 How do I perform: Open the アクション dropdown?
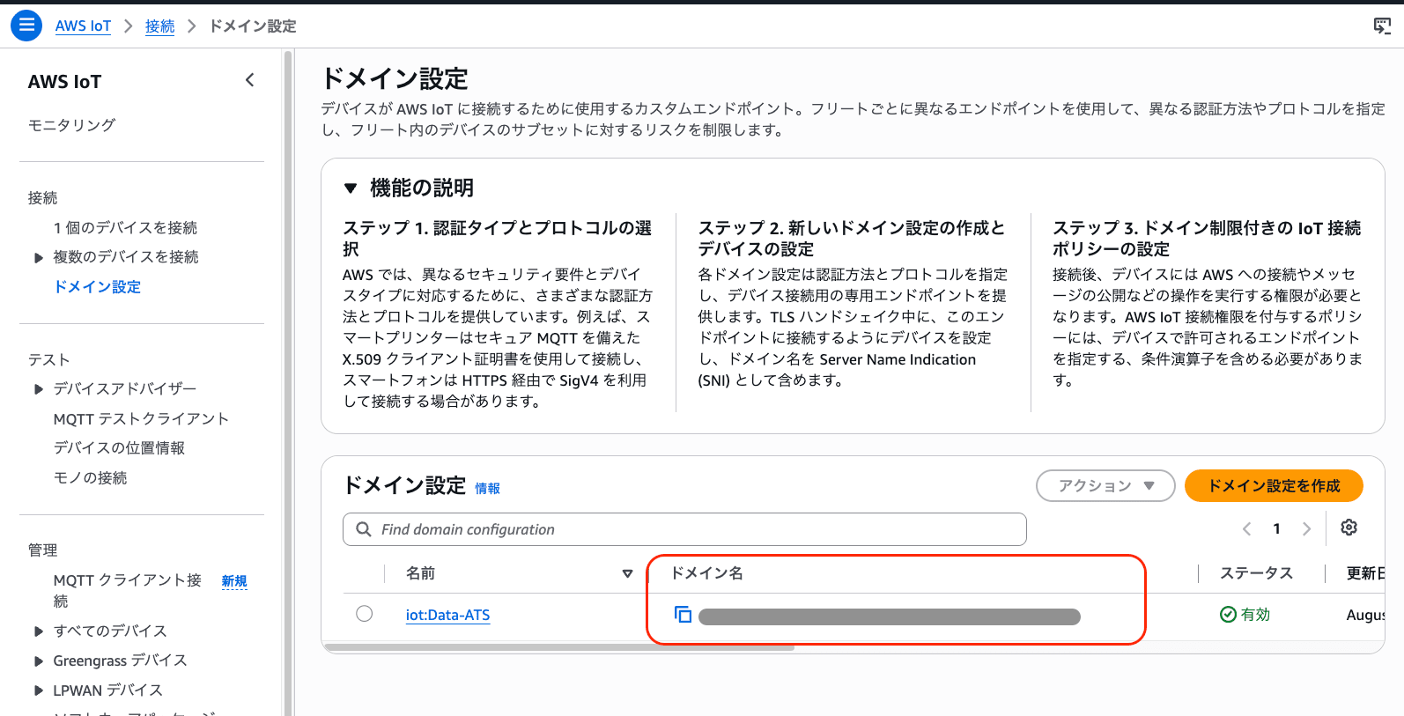pos(1105,485)
